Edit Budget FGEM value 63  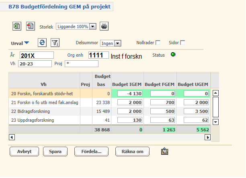coord(163,120)
